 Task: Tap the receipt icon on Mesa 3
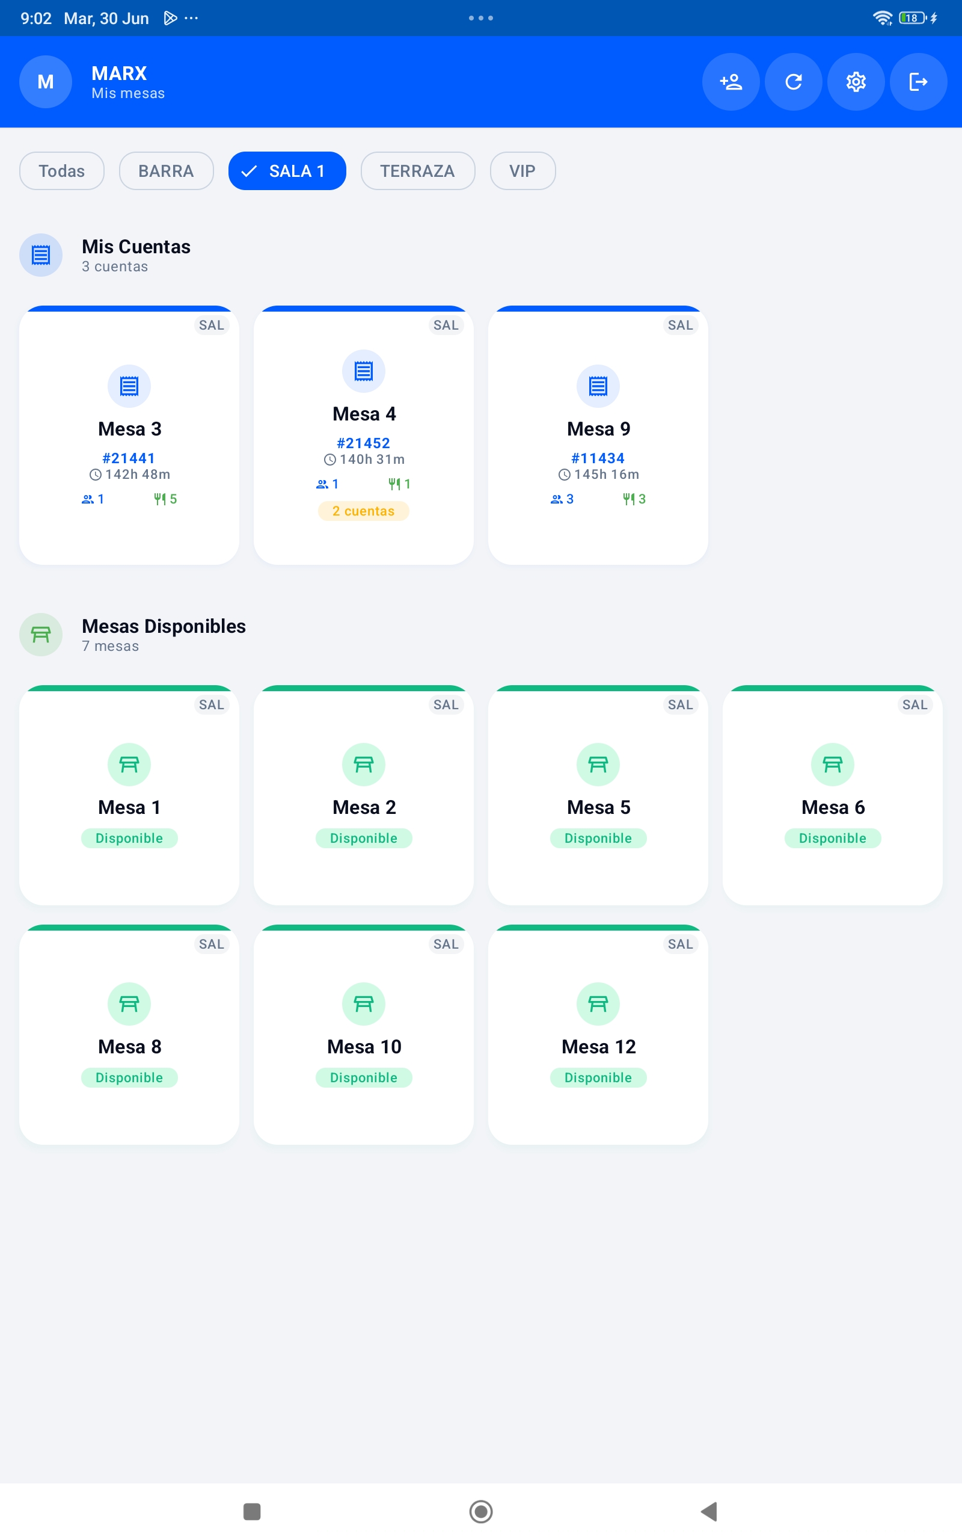coord(129,386)
